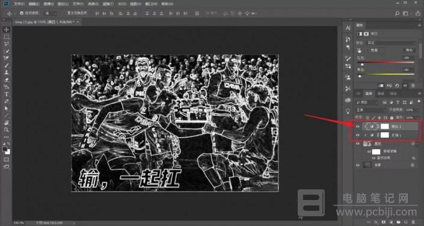Toggle 显示变换控件 checkbox
Viewport: 424px width, 226px height.
64,13
